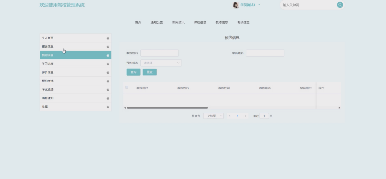The height and width of the screenshot is (179, 386).
Task: Open 教练信息 in top navigation
Action: 222,22
